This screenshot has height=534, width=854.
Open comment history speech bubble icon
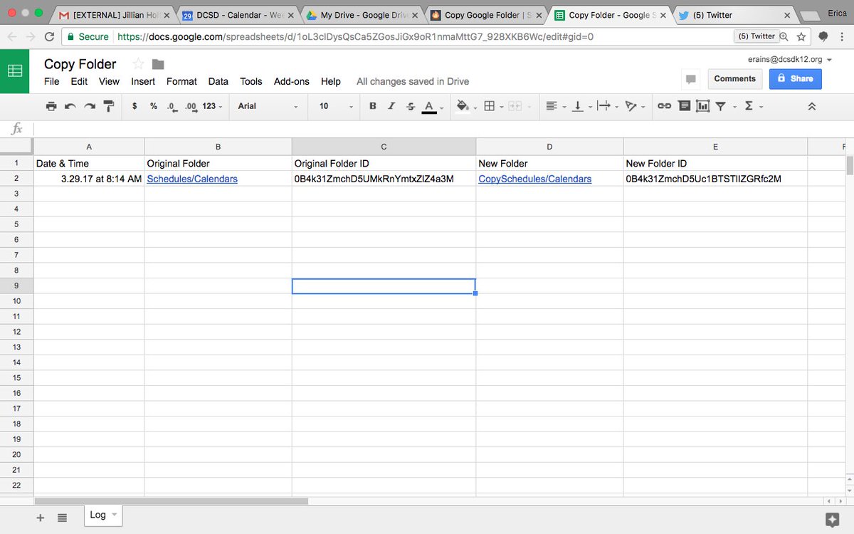point(690,79)
